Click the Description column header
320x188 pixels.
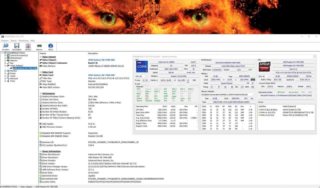93,53
